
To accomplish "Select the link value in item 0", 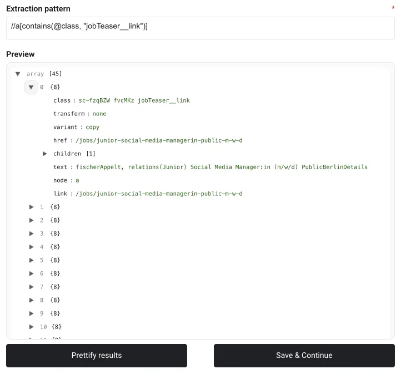I will tap(159, 194).
